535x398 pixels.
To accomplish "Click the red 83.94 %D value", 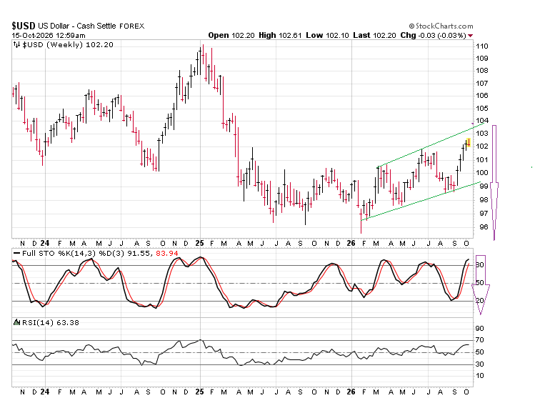I will [167, 253].
